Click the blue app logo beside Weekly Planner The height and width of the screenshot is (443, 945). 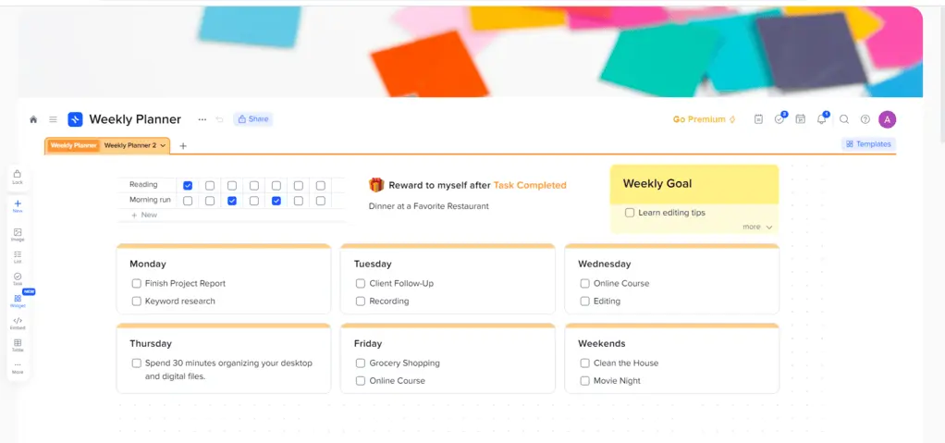point(75,119)
